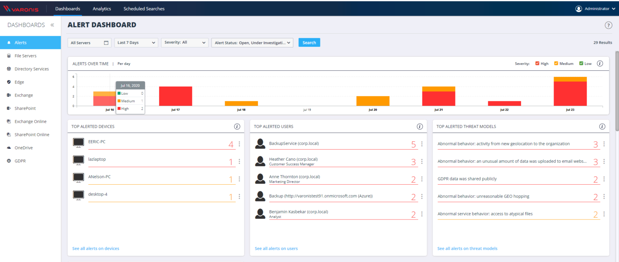Click the GDPR sidebar icon
Viewport: 619px width, 262px height.
(x=9, y=161)
